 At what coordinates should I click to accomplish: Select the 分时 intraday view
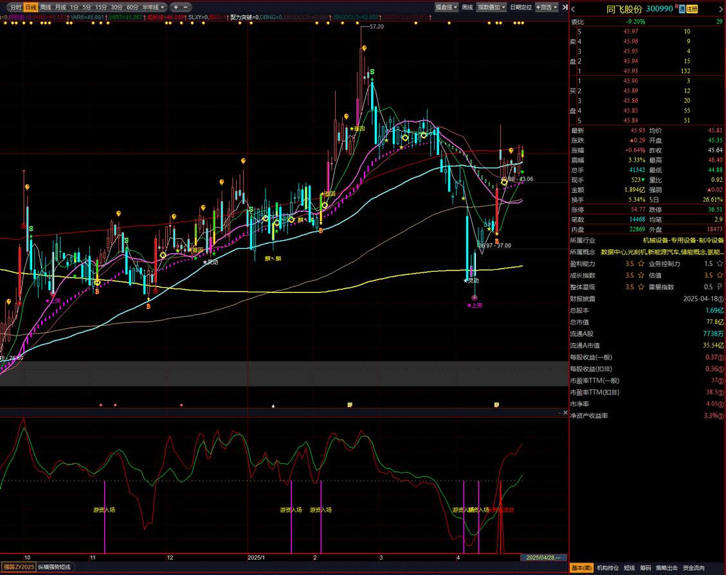click(x=15, y=7)
